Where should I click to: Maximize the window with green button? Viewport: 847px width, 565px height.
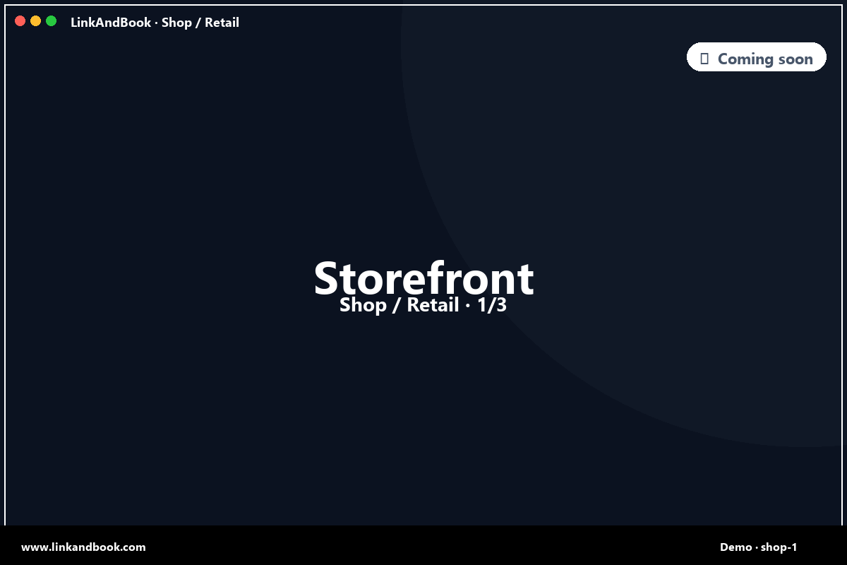tap(51, 21)
